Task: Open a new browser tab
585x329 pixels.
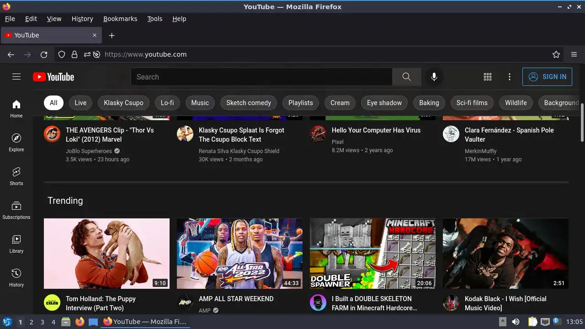Action: (x=112, y=35)
